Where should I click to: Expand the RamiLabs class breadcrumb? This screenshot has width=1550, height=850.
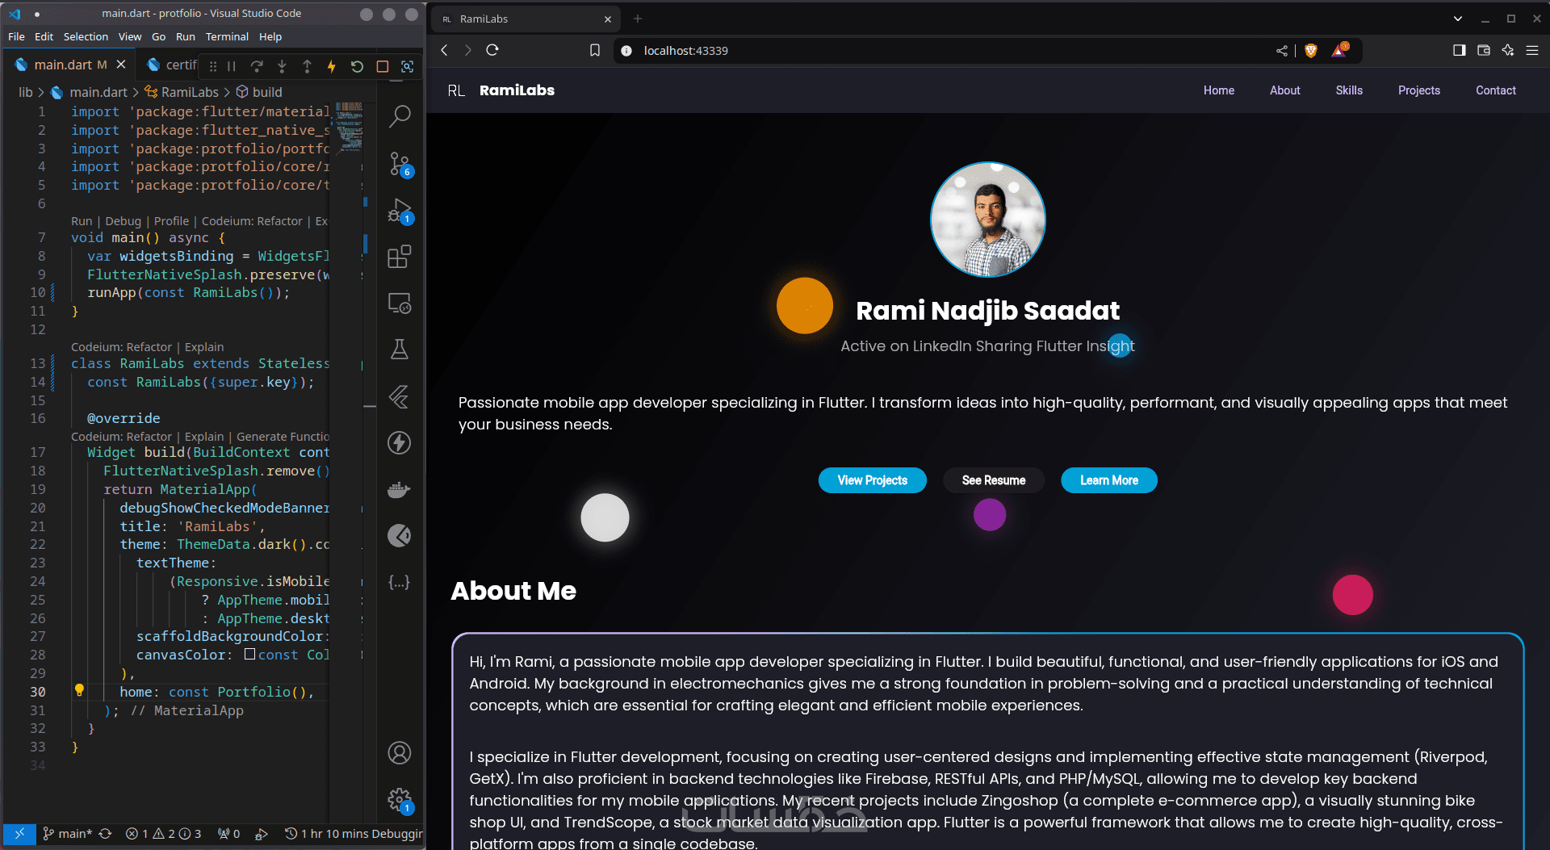click(x=182, y=92)
